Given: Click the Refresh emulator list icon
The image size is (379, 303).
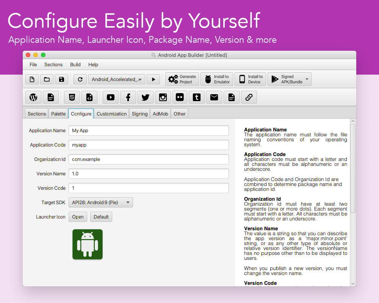Looking at the screenshot, I should (x=80, y=79).
